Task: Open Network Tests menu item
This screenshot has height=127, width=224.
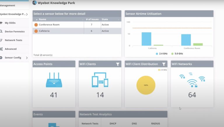Action: click(x=13, y=40)
